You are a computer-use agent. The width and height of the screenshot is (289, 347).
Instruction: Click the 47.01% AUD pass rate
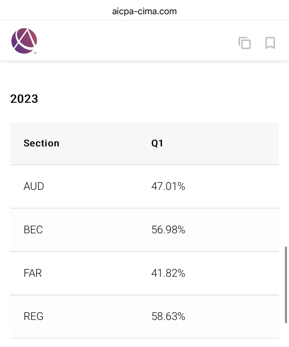pyautogui.click(x=168, y=186)
